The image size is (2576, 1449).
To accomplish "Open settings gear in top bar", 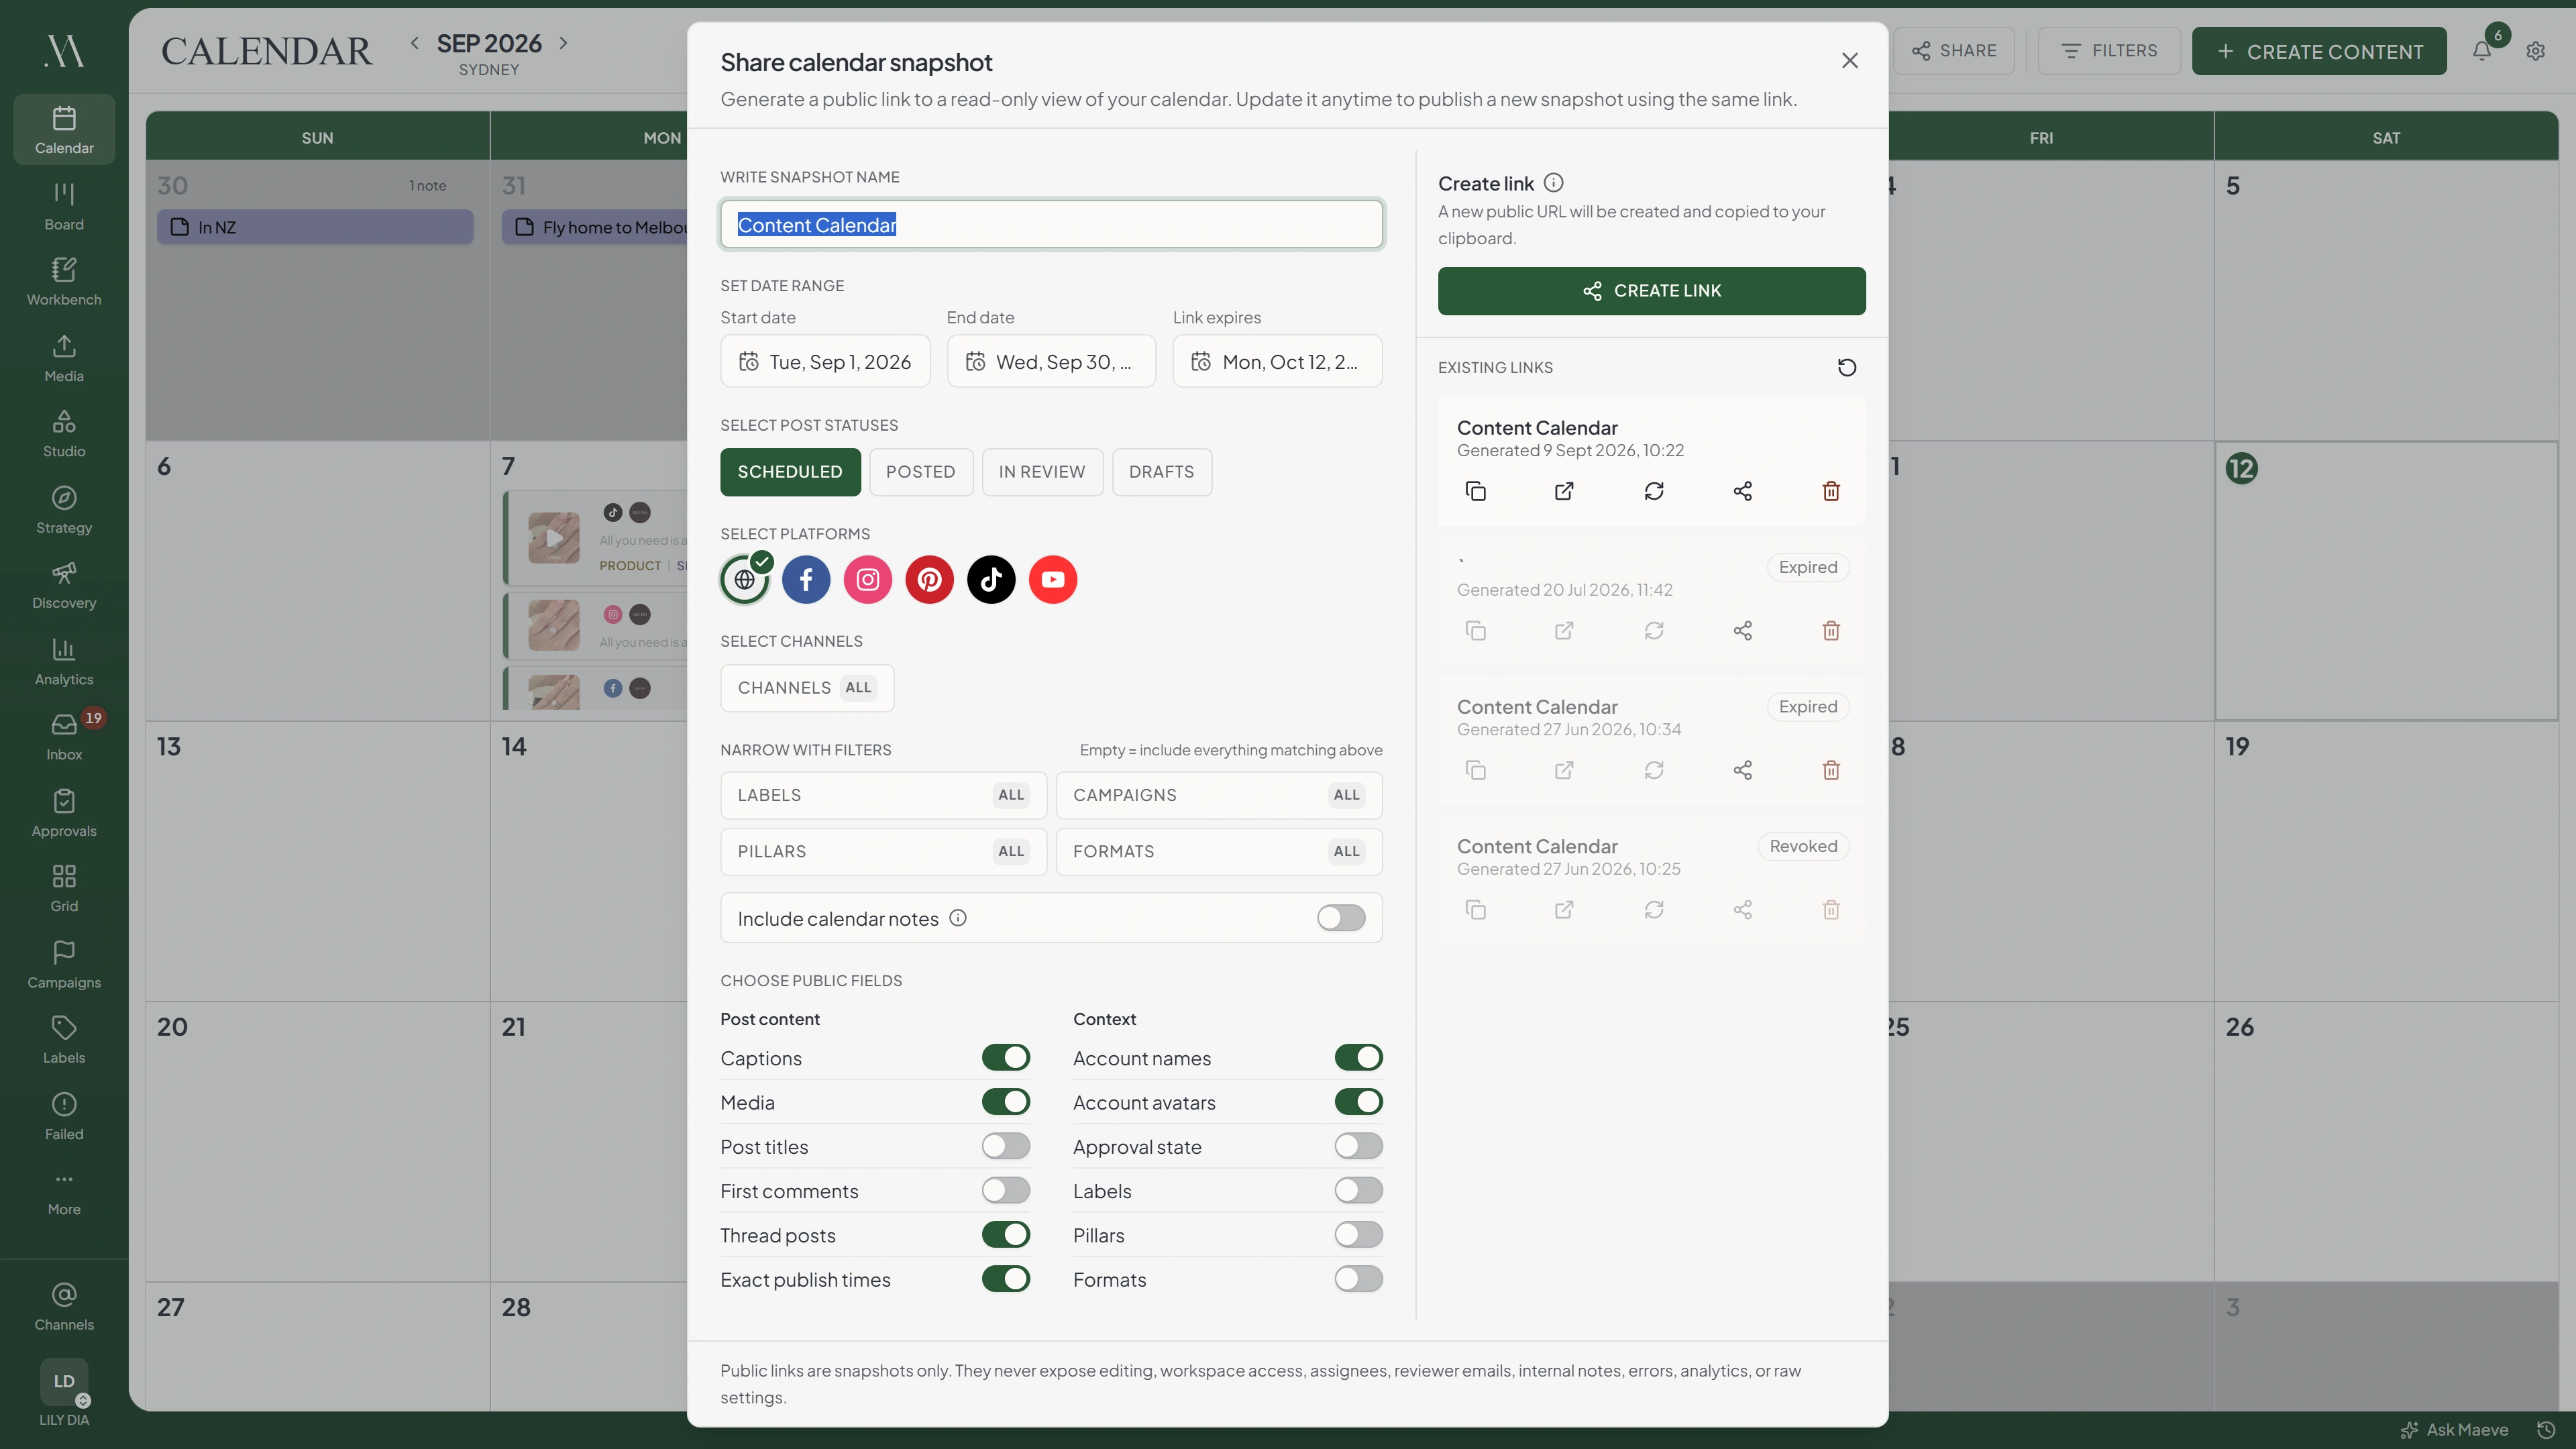I will click(2535, 51).
